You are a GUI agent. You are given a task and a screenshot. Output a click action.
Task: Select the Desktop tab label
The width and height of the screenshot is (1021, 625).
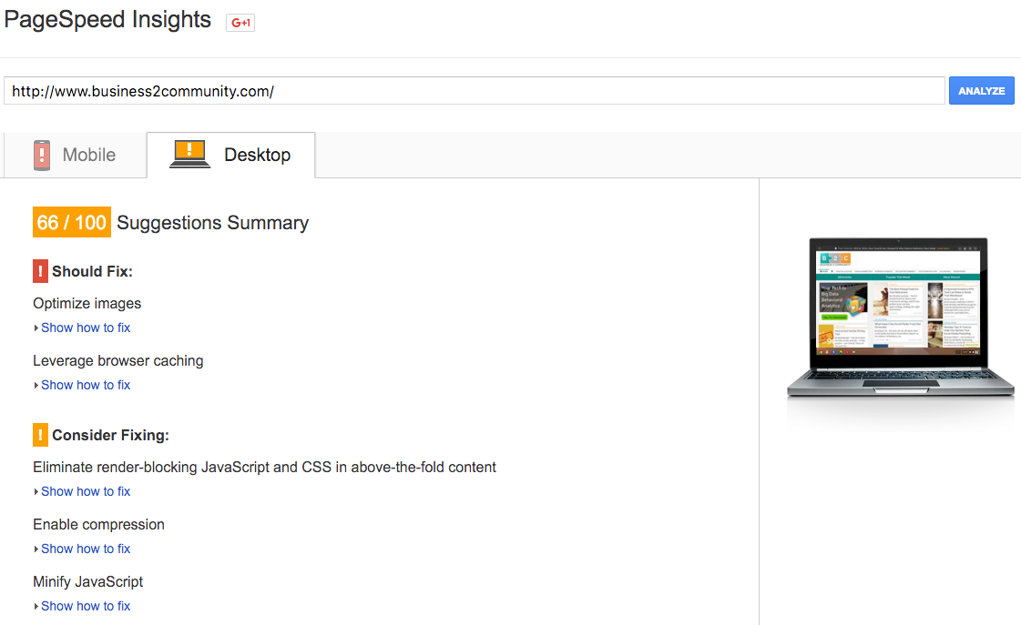257,155
